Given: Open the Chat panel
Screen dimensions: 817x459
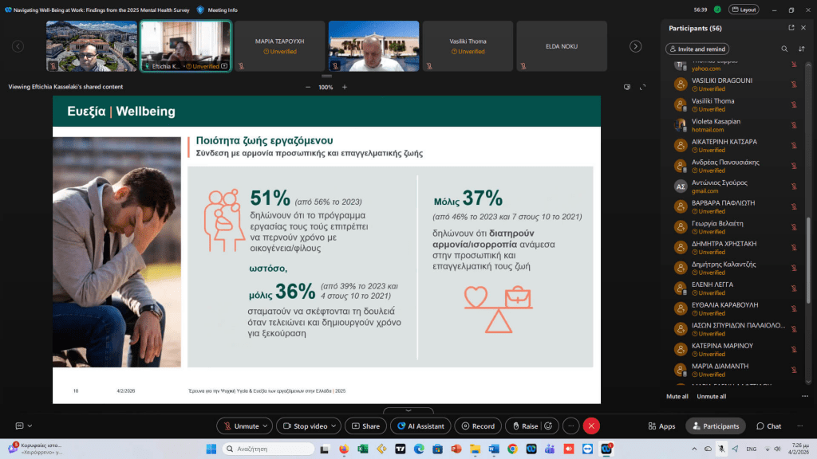Looking at the screenshot, I should pyautogui.click(x=768, y=426).
